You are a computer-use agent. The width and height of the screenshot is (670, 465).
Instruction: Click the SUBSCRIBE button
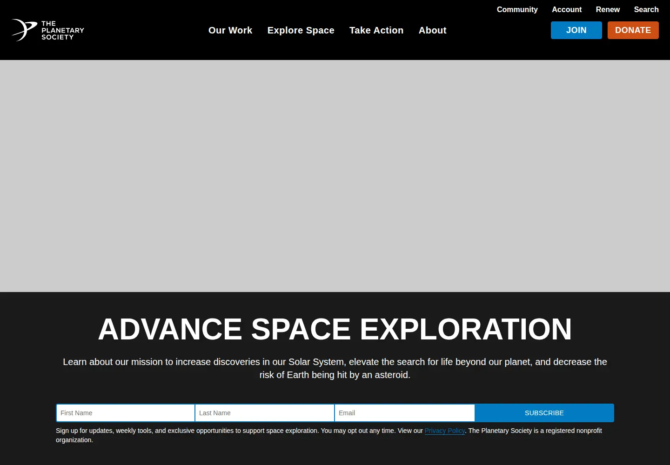(x=544, y=413)
